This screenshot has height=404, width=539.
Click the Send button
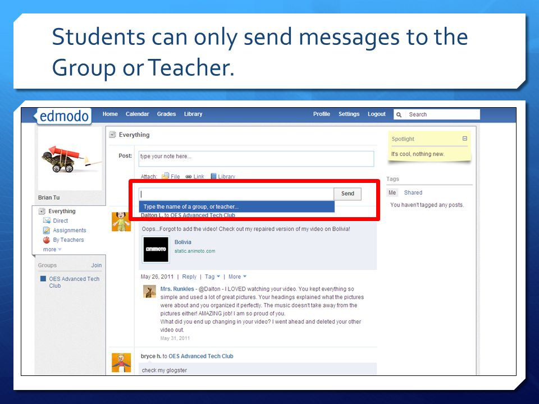[x=348, y=194]
